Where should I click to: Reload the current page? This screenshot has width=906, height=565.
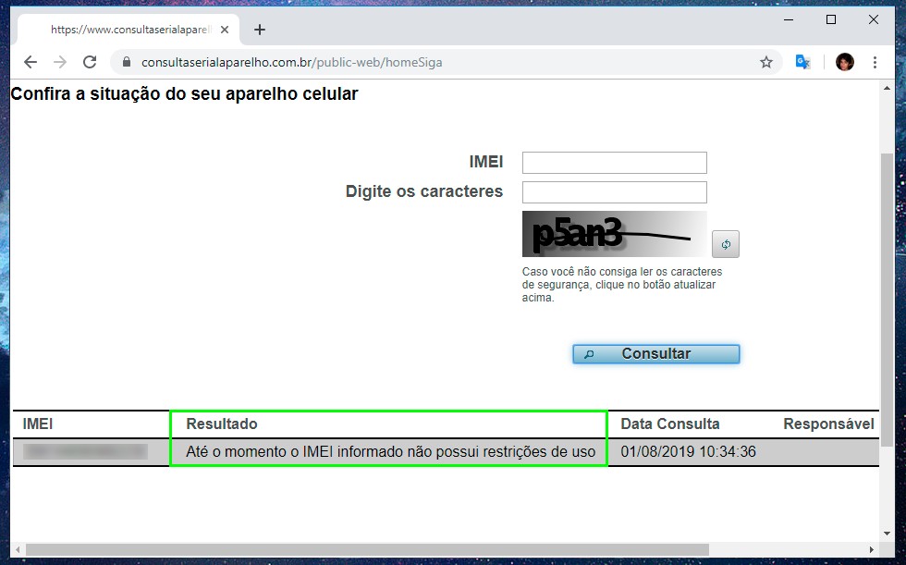click(90, 62)
